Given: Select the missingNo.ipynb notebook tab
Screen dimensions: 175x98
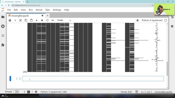Looking at the screenshot, I should pyautogui.click(x=26, y=16).
